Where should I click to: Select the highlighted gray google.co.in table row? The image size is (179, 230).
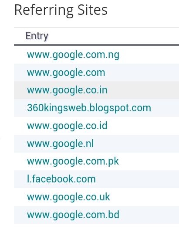96,90
